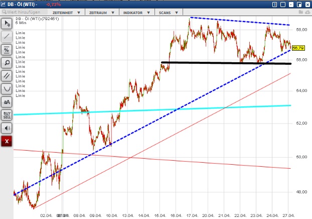Viewport: 312px width, 219px height.
Task: Click the 08.04. date axis label
Action: click(79, 215)
